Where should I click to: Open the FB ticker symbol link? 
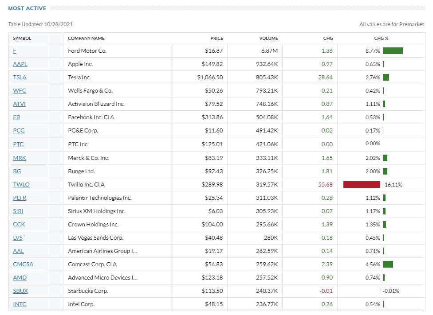coord(16,117)
